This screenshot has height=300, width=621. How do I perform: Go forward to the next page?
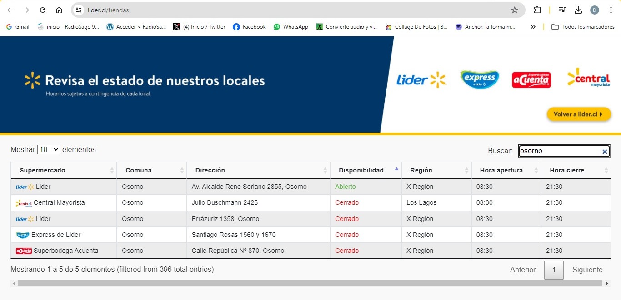[x=26, y=10]
